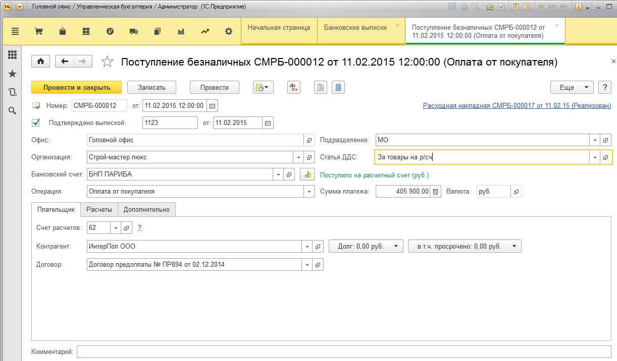
Task: Open the '?' help link near Счет расчетов
Action: point(139,228)
